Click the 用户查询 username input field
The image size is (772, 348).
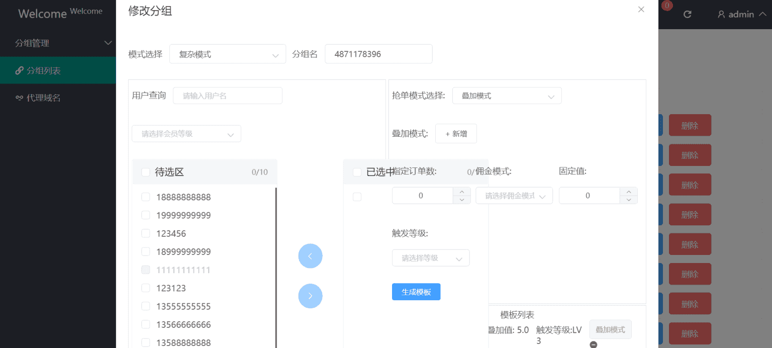point(228,96)
